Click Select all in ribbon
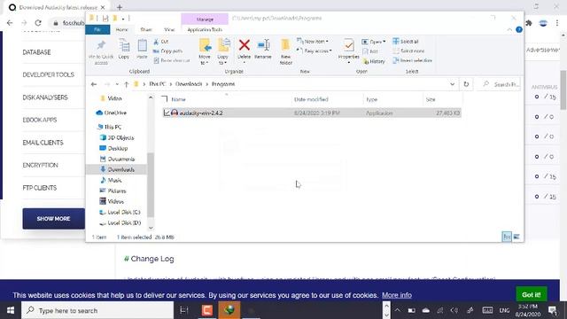 [x=406, y=42]
